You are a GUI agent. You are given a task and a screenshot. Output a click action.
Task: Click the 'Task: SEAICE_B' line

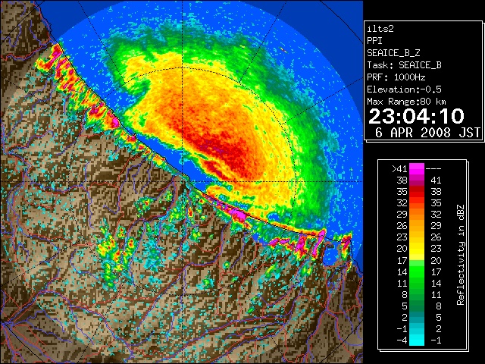pos(404,65)
